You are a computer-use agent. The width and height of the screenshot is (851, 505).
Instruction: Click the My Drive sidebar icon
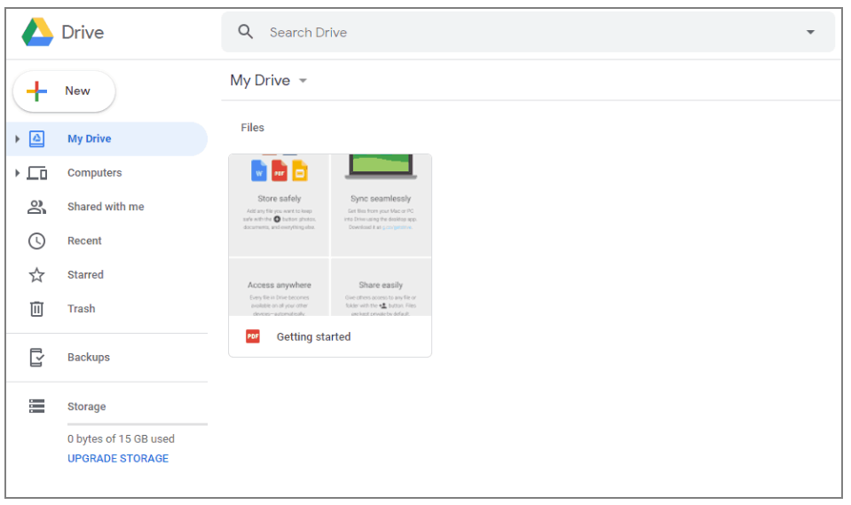pyautogui.click(x=37, y=139)
